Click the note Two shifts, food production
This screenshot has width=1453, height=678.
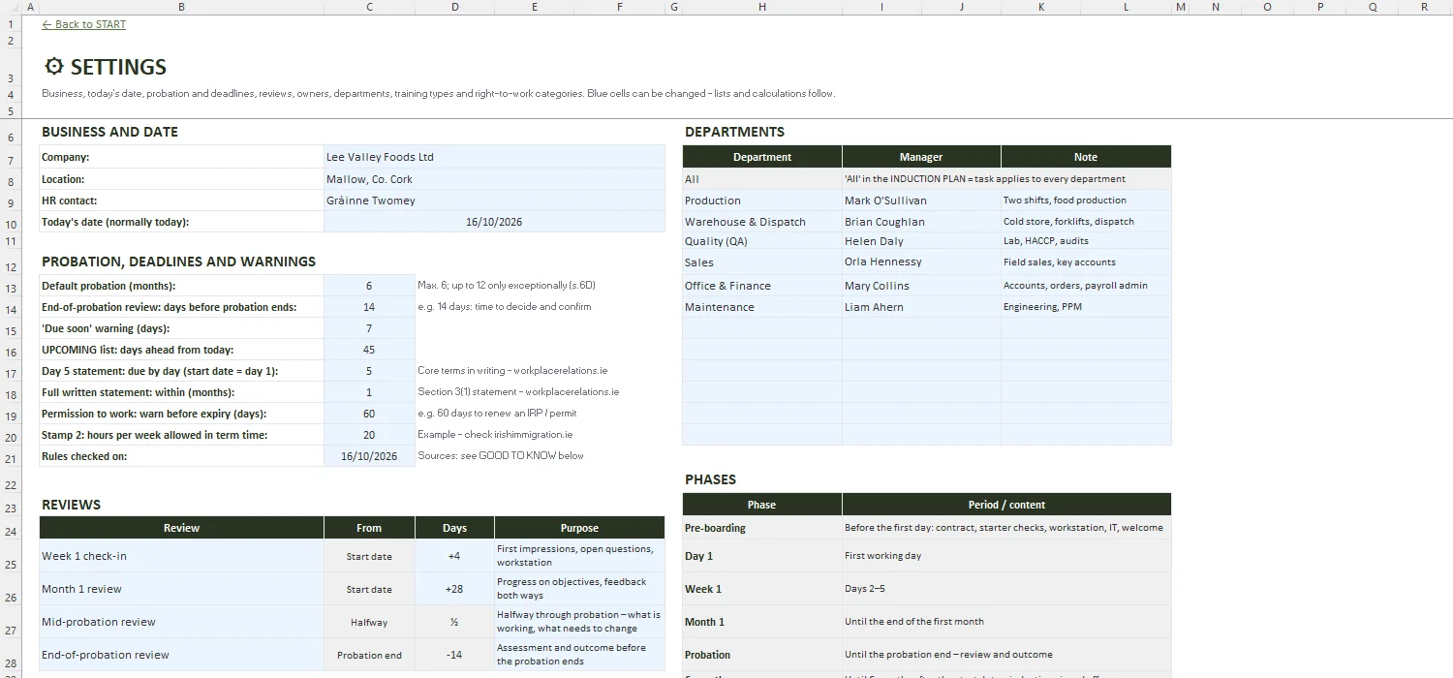[x=1086, y=200]
